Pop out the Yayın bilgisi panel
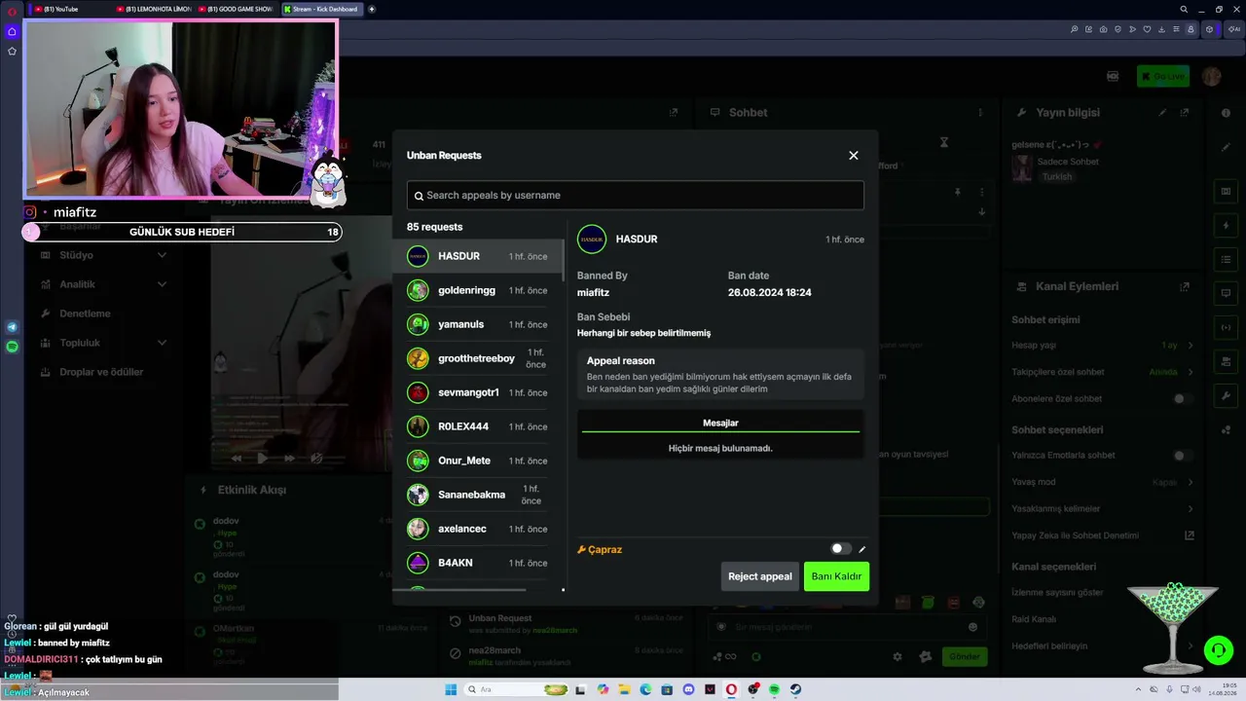Image resolution: width=1246 pixels, height=701 pixels. [x=1185, y=112]
